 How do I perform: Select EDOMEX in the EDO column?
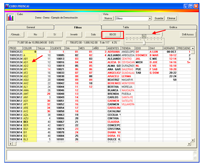click(x=142, y=55)
